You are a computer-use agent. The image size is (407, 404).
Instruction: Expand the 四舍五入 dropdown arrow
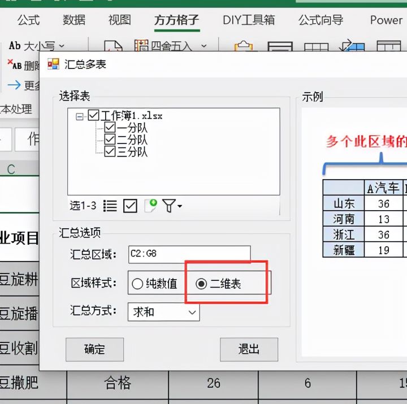(204, 46)
